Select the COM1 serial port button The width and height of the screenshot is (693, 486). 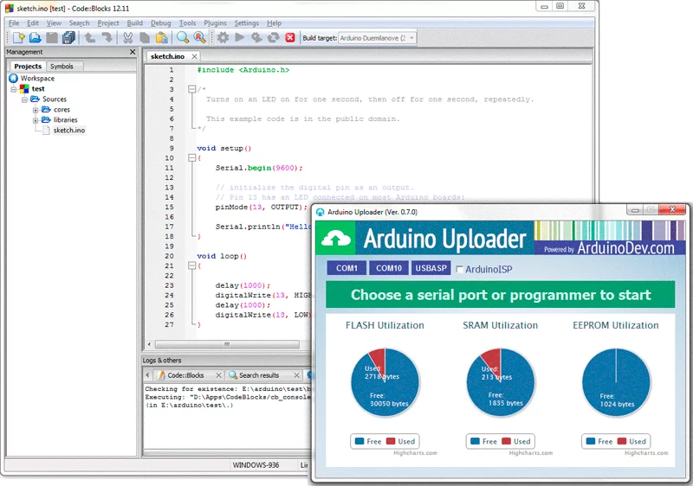coord(346,268)
